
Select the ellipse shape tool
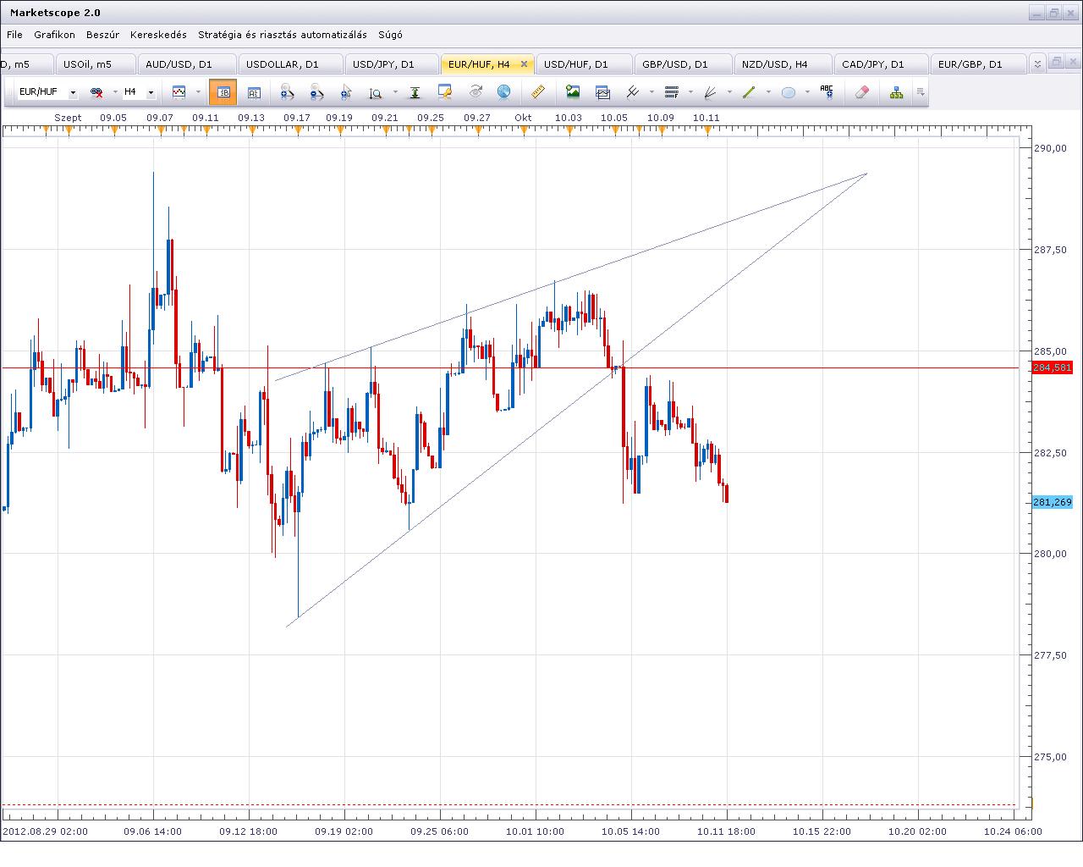[788, 92]
